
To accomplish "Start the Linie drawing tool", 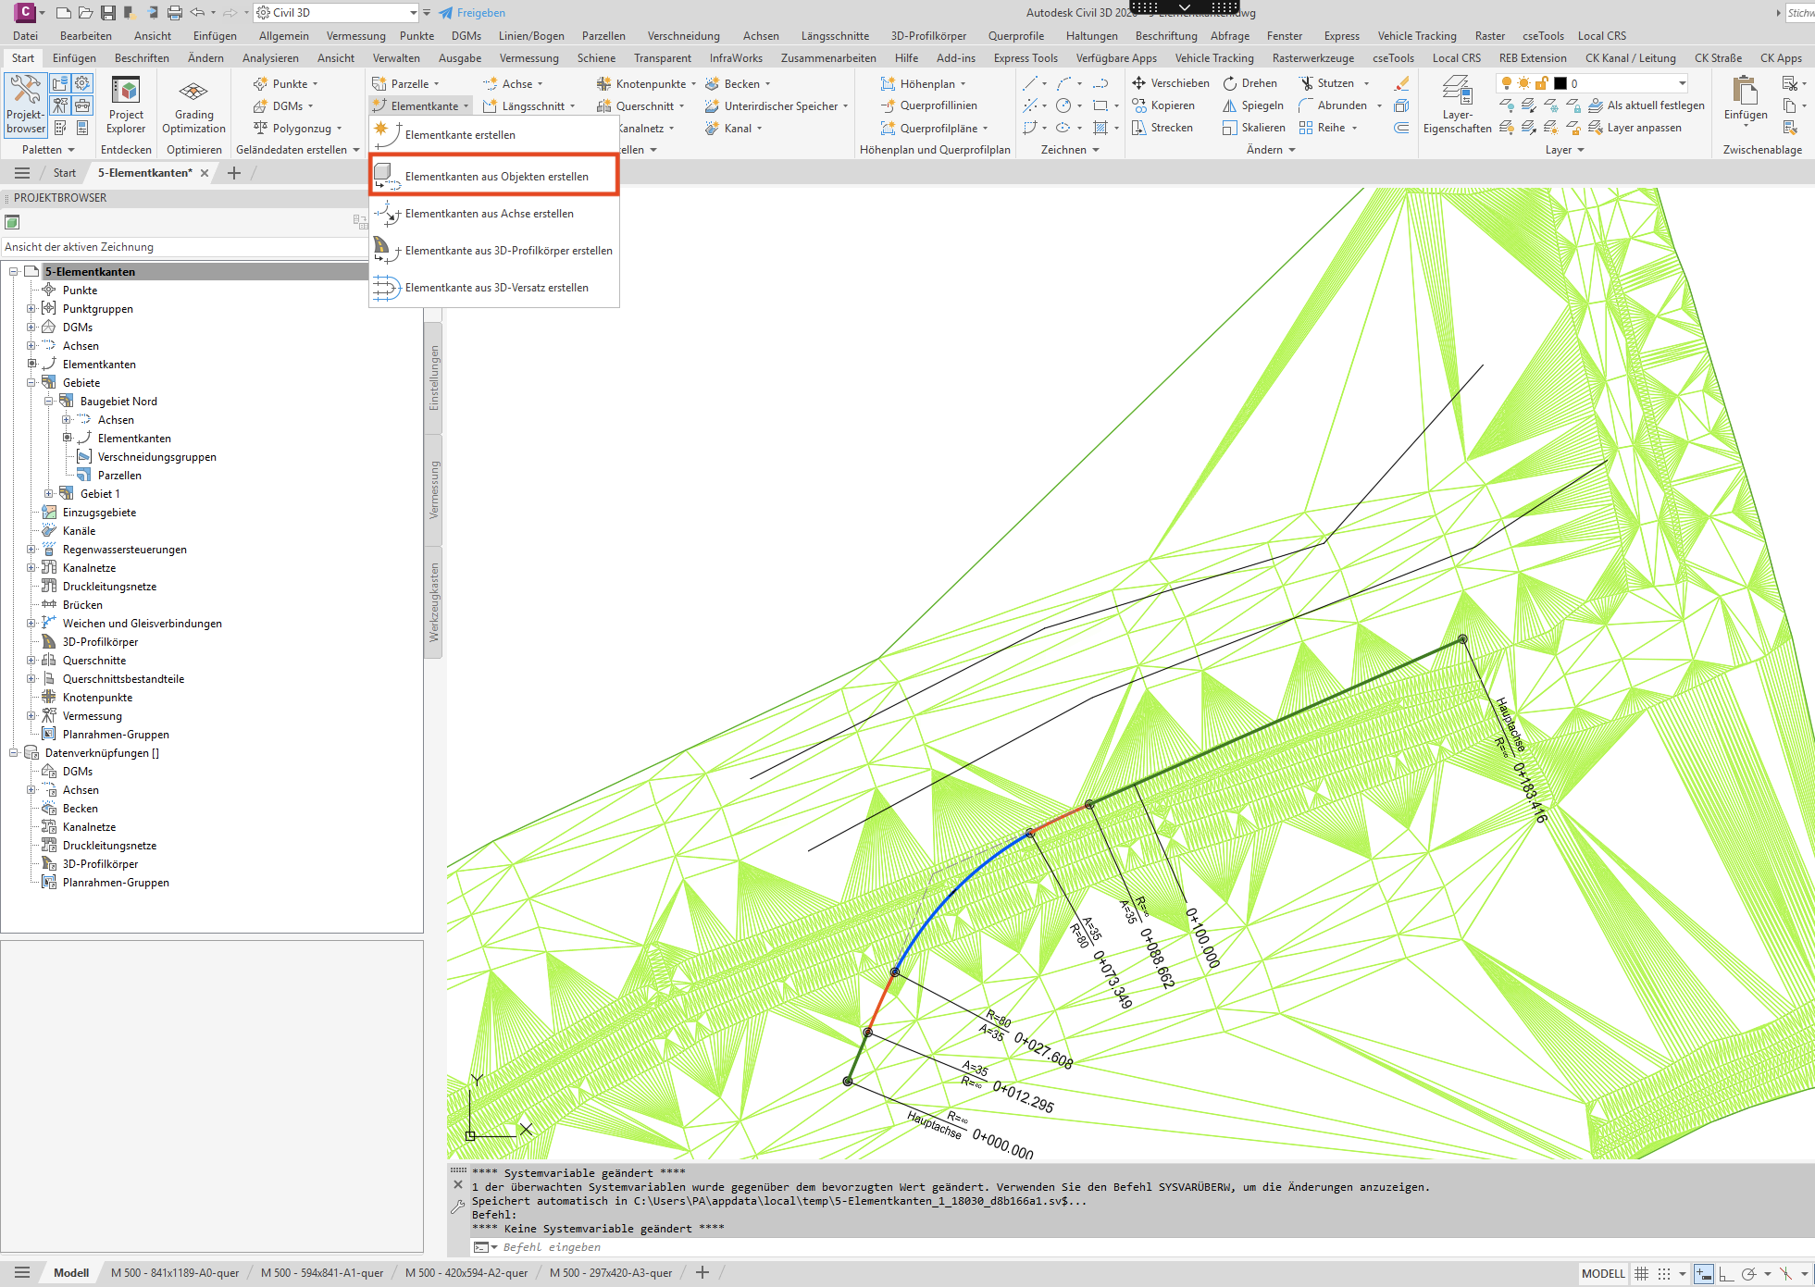I will click(1030, 83).
